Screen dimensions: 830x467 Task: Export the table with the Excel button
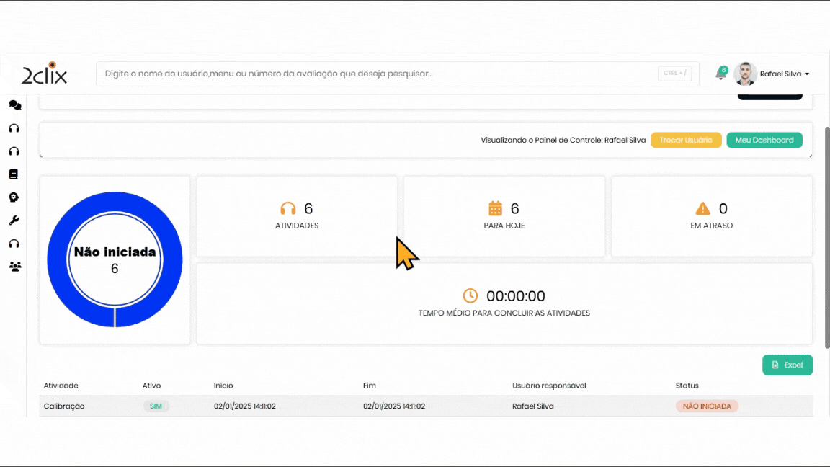point(787,365)
